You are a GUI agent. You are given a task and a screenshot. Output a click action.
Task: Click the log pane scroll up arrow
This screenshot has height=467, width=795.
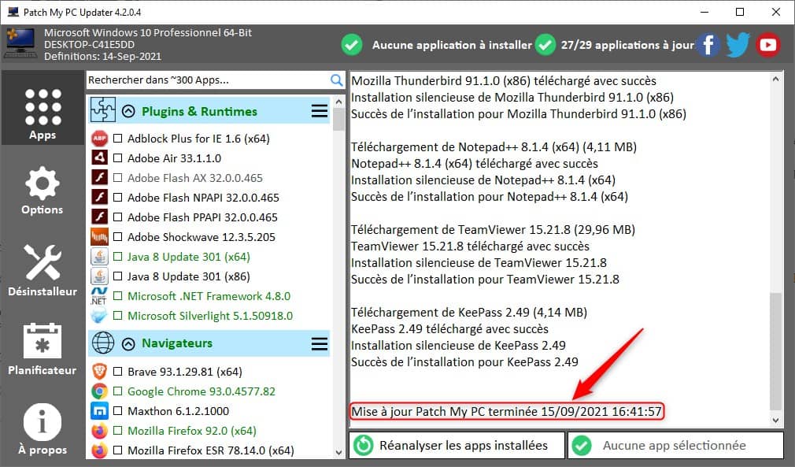775,79
